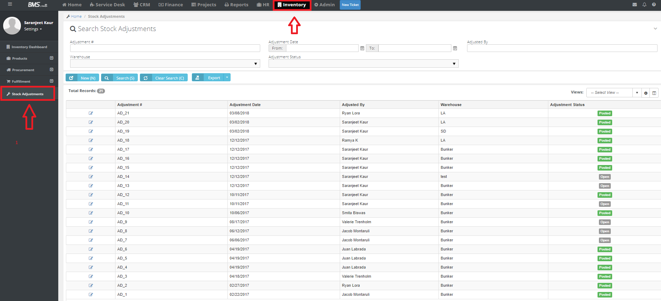Click the Open status badge for AD_14
The height and width of the screenshot is (301, 661).
(605, 177)
